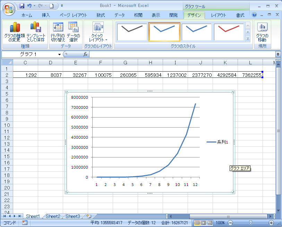
Task: Open データの選択 select data icon
Action: click(x=73, y=27)
